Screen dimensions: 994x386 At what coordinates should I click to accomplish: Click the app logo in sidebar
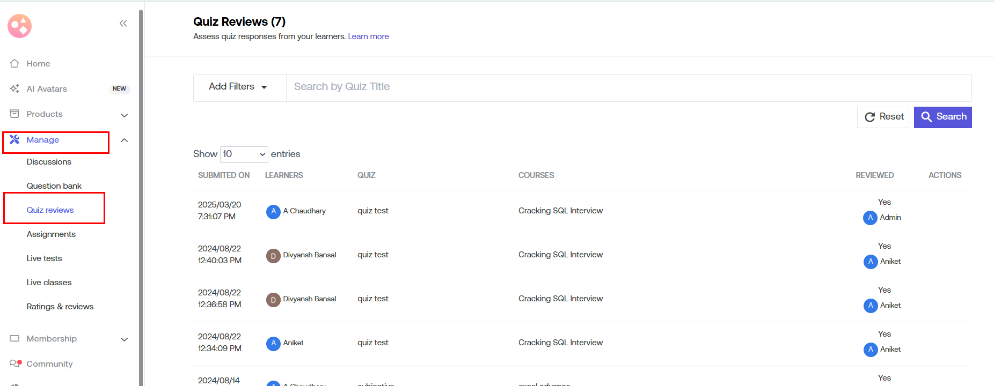point(20,26)
